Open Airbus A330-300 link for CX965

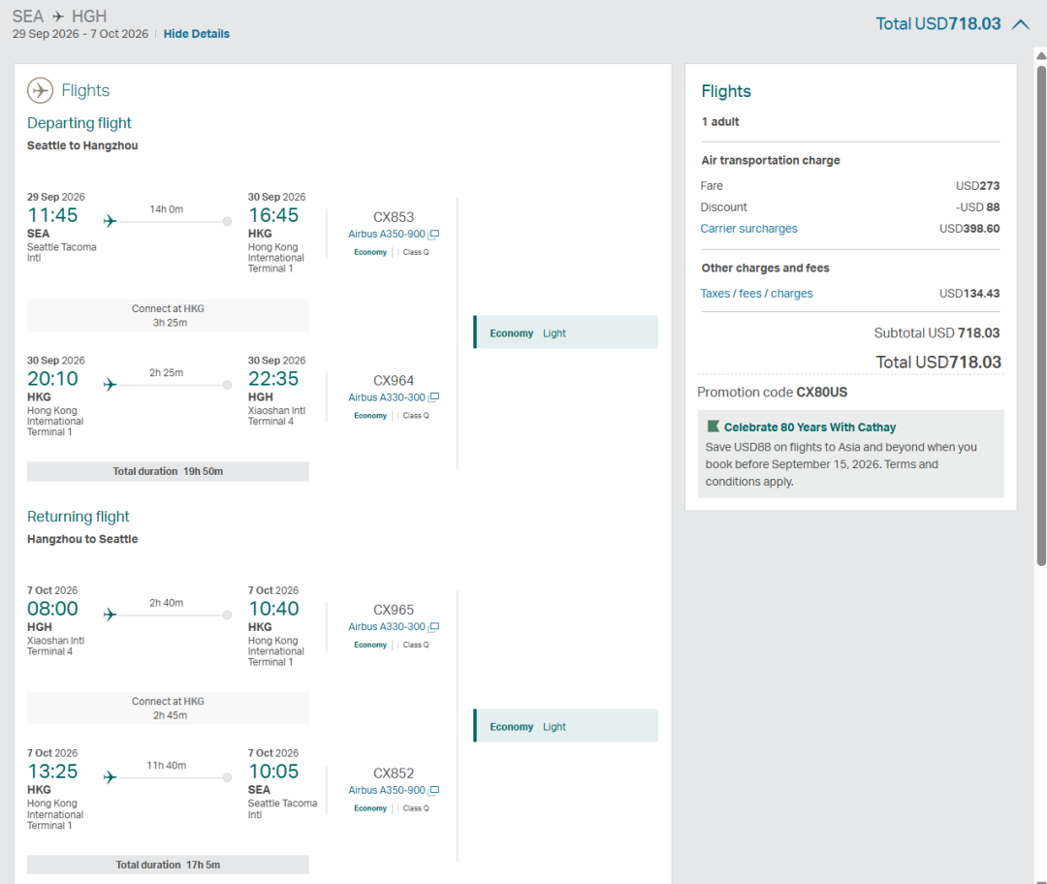pyautogui.click(x=387, y=627)
